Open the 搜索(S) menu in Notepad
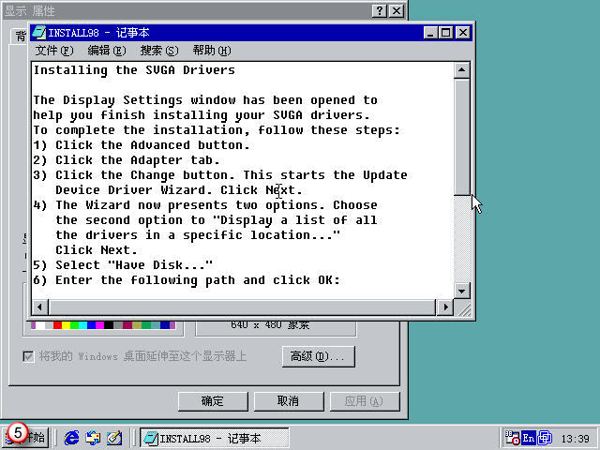This screenshot has height=450, width=600. coord(158,51)
